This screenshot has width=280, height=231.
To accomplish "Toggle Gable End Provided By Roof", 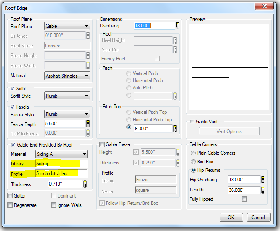I will coord(13,144).
